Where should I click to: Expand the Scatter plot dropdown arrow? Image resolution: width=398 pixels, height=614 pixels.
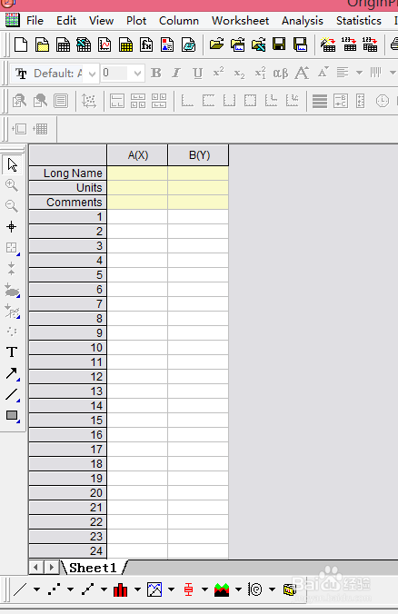71,589
